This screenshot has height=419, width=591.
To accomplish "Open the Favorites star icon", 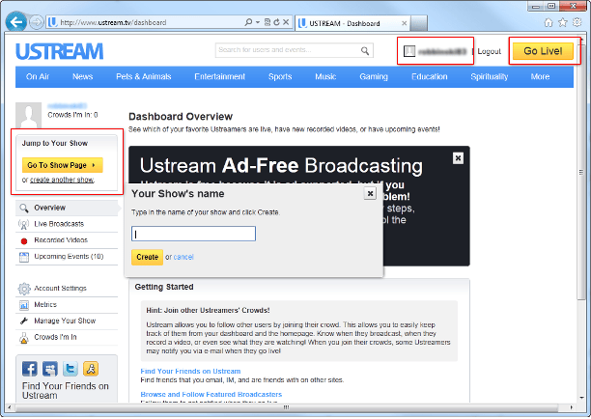I will pyautogui.click(x=563, y=22).
